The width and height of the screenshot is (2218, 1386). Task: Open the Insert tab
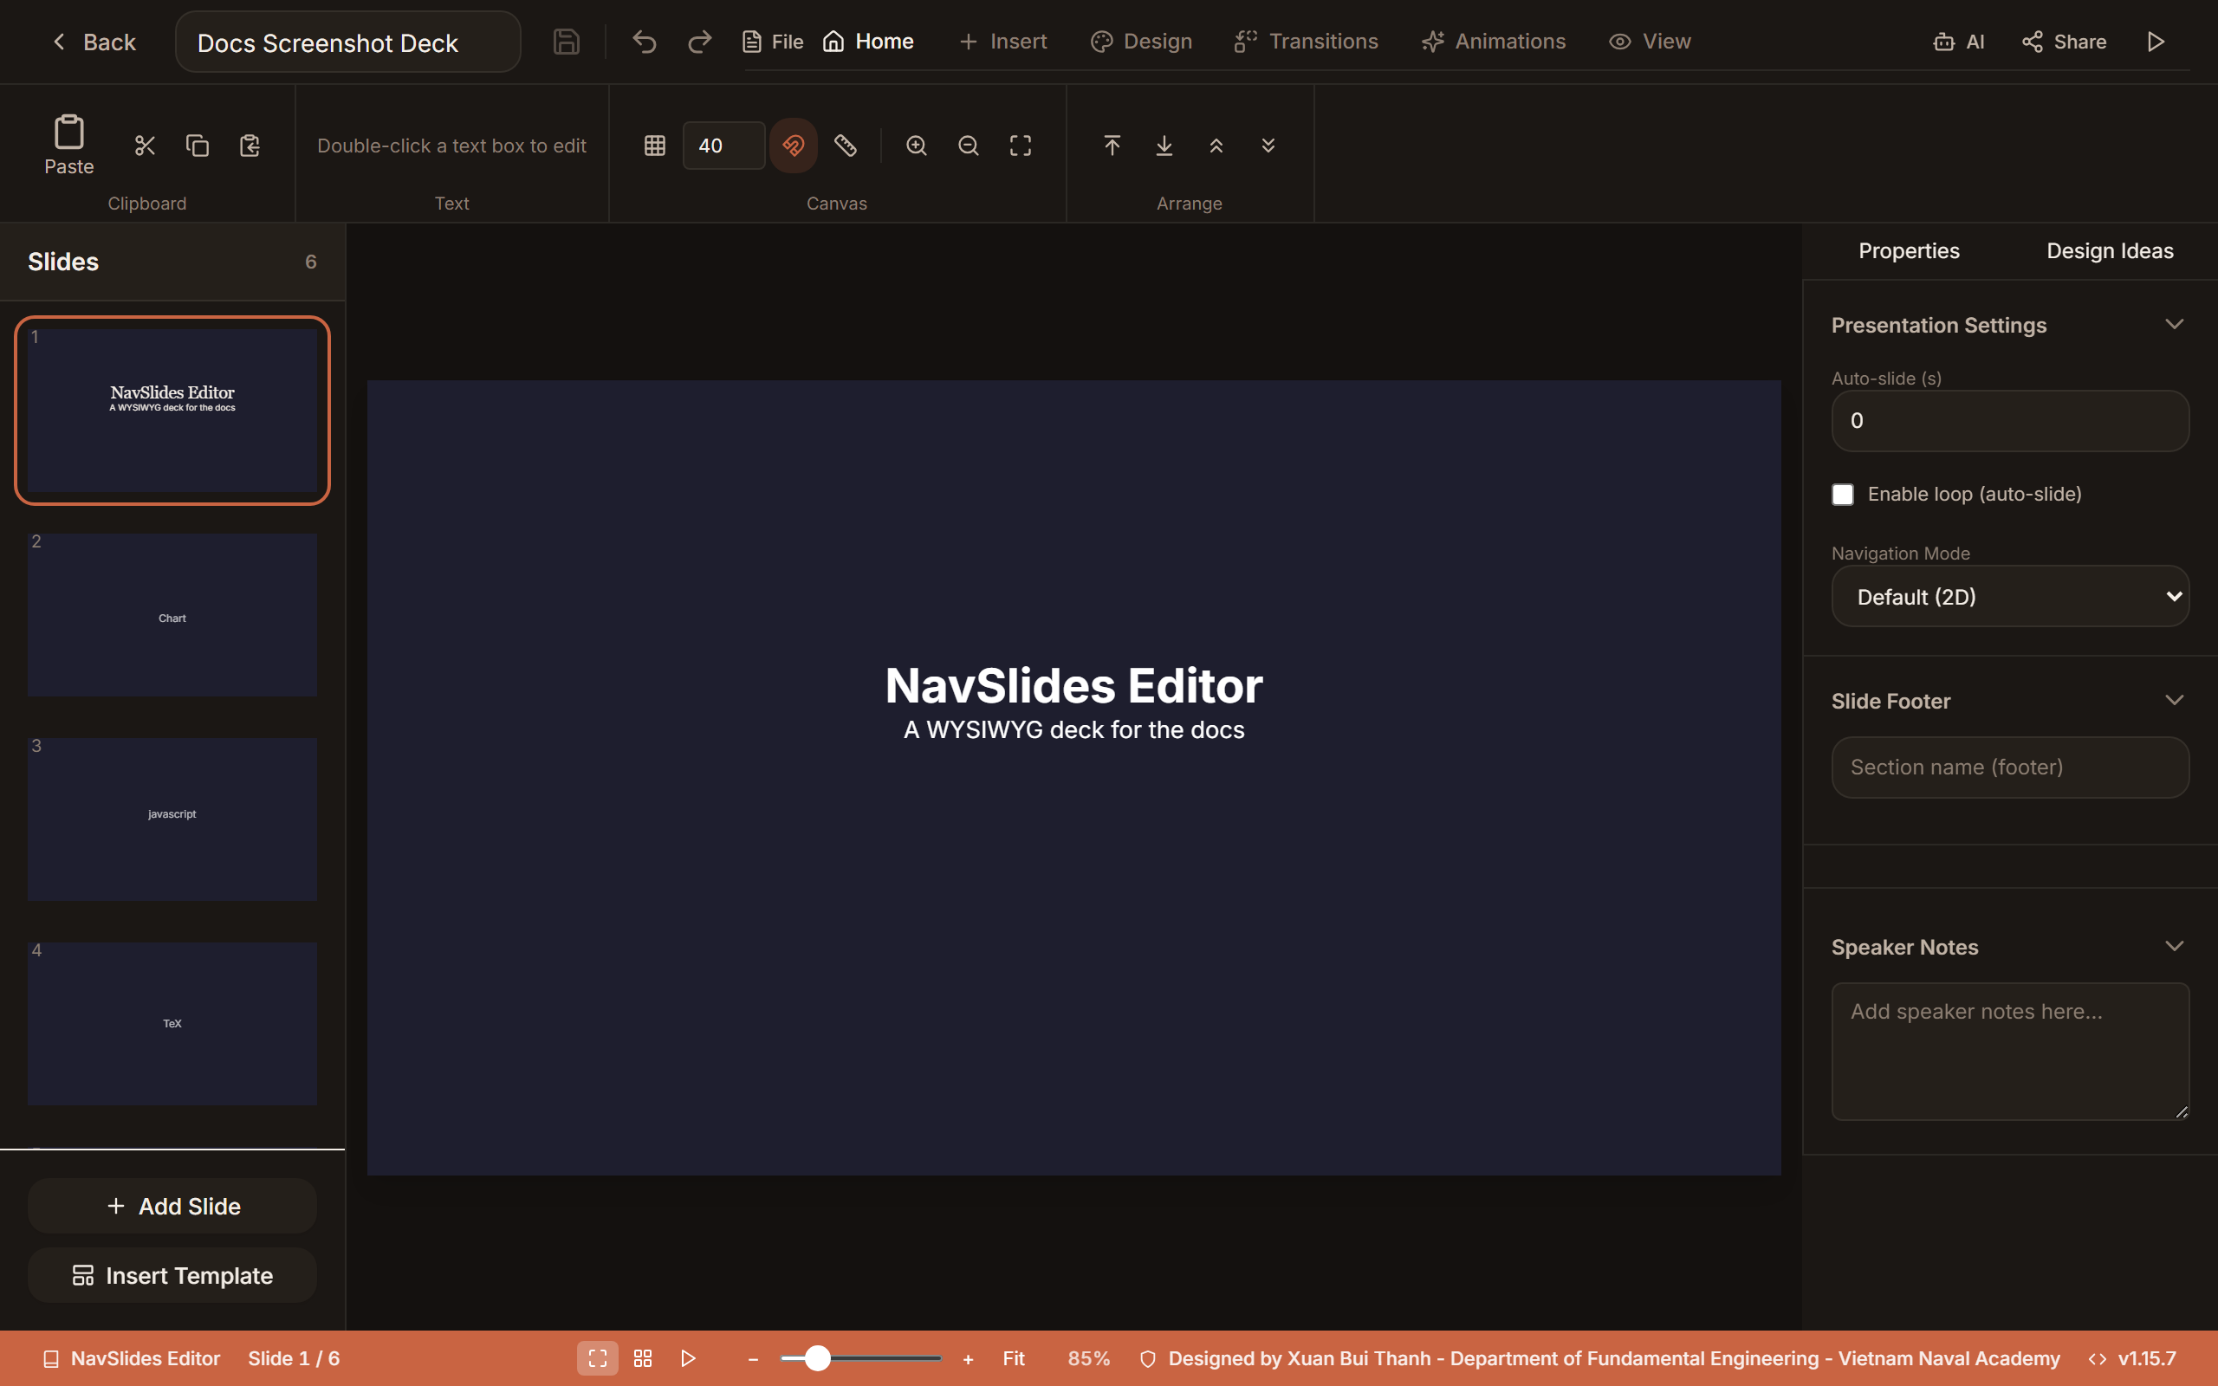(x=1002, y=42)
